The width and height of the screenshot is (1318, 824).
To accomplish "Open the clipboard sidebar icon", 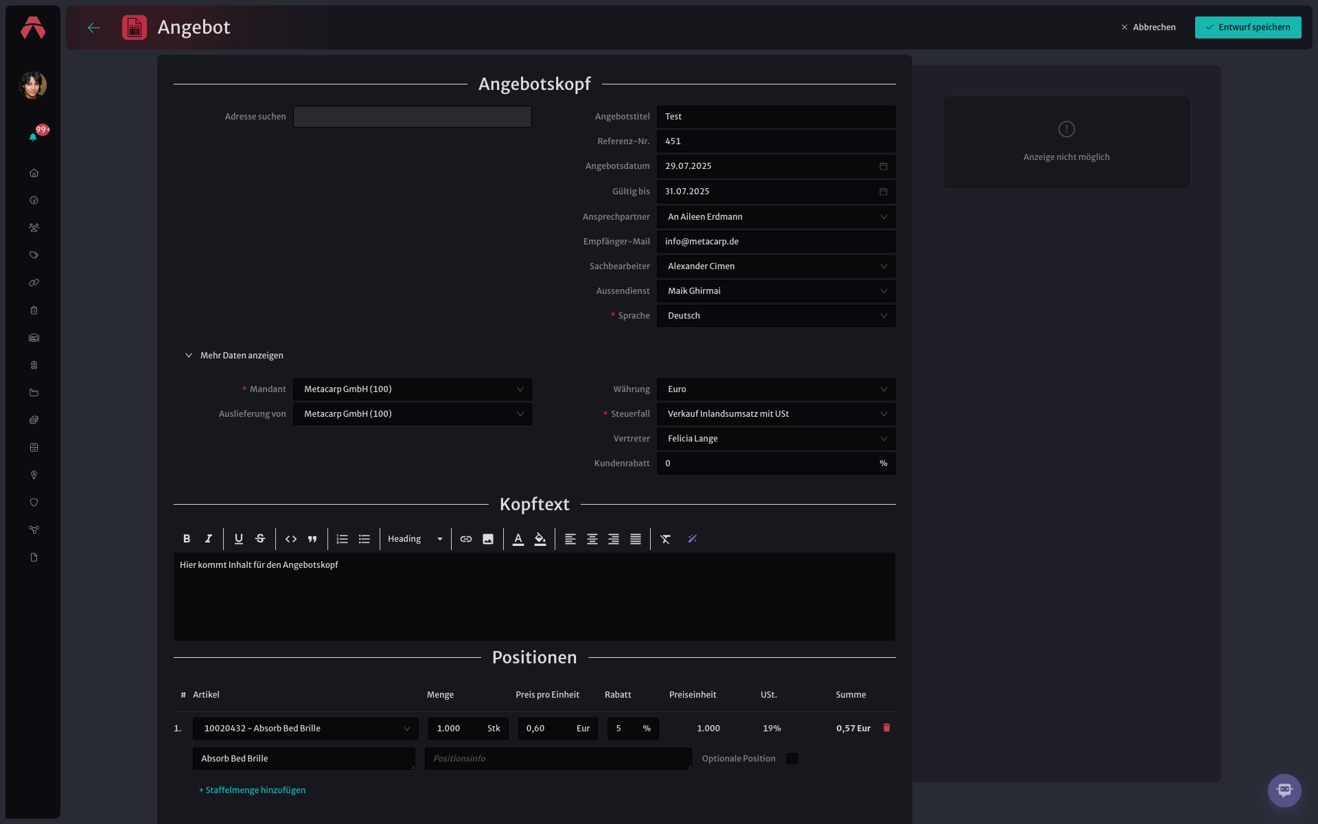I will [34, 310].
